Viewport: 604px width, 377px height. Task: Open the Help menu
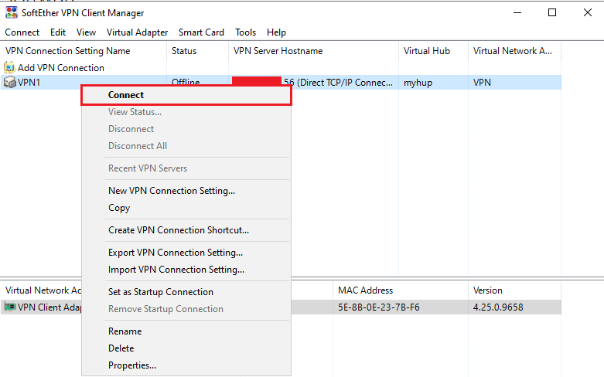(276, 32)
